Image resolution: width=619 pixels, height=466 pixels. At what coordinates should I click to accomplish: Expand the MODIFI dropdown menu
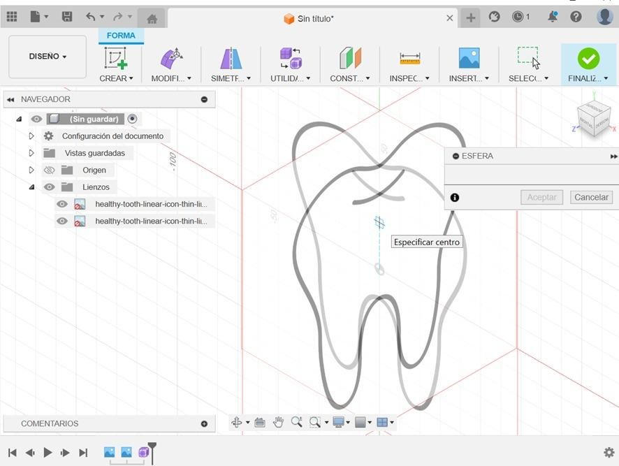click(x=171, y=78)
